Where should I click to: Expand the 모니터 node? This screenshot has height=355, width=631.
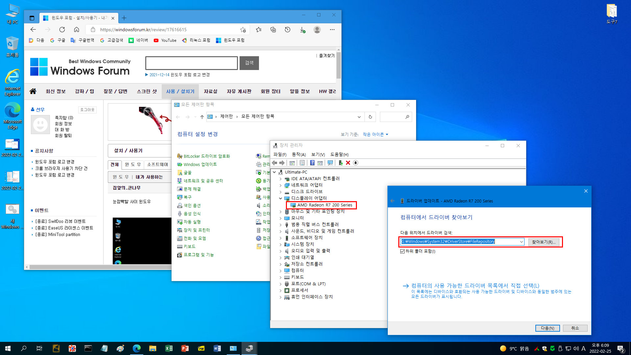pos(280,218)
